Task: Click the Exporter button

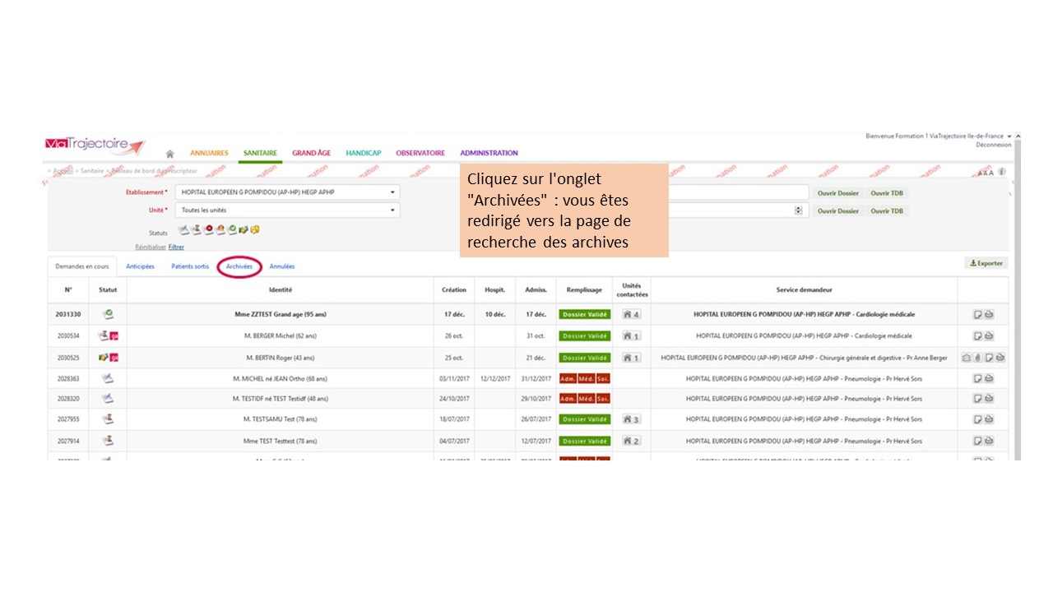Action: [986, 263]
